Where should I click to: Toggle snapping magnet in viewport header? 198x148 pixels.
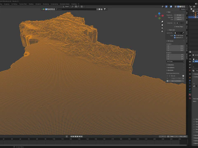pyautogui.click(x=76, y=7)
